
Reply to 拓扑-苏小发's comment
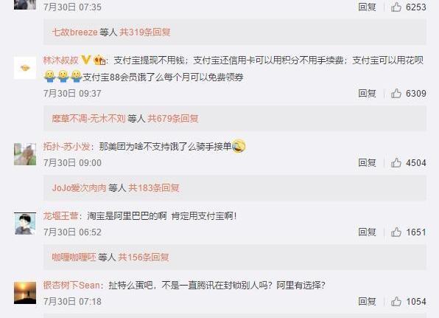[x=367, y=162]
